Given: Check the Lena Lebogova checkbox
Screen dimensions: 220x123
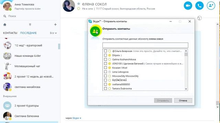Looking at the screenshot, I should 106,72.
